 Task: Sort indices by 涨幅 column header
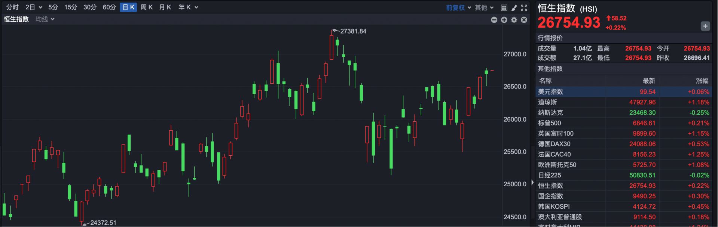pos(702,81)
